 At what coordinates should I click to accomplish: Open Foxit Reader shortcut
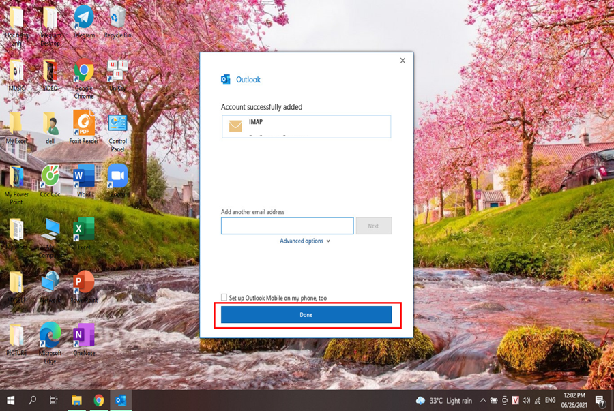[x=84, y=124]
